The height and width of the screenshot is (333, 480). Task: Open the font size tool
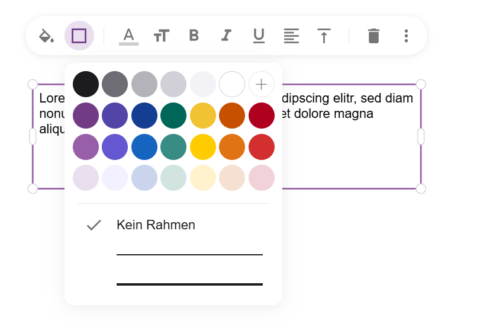[x=162, y=36]
